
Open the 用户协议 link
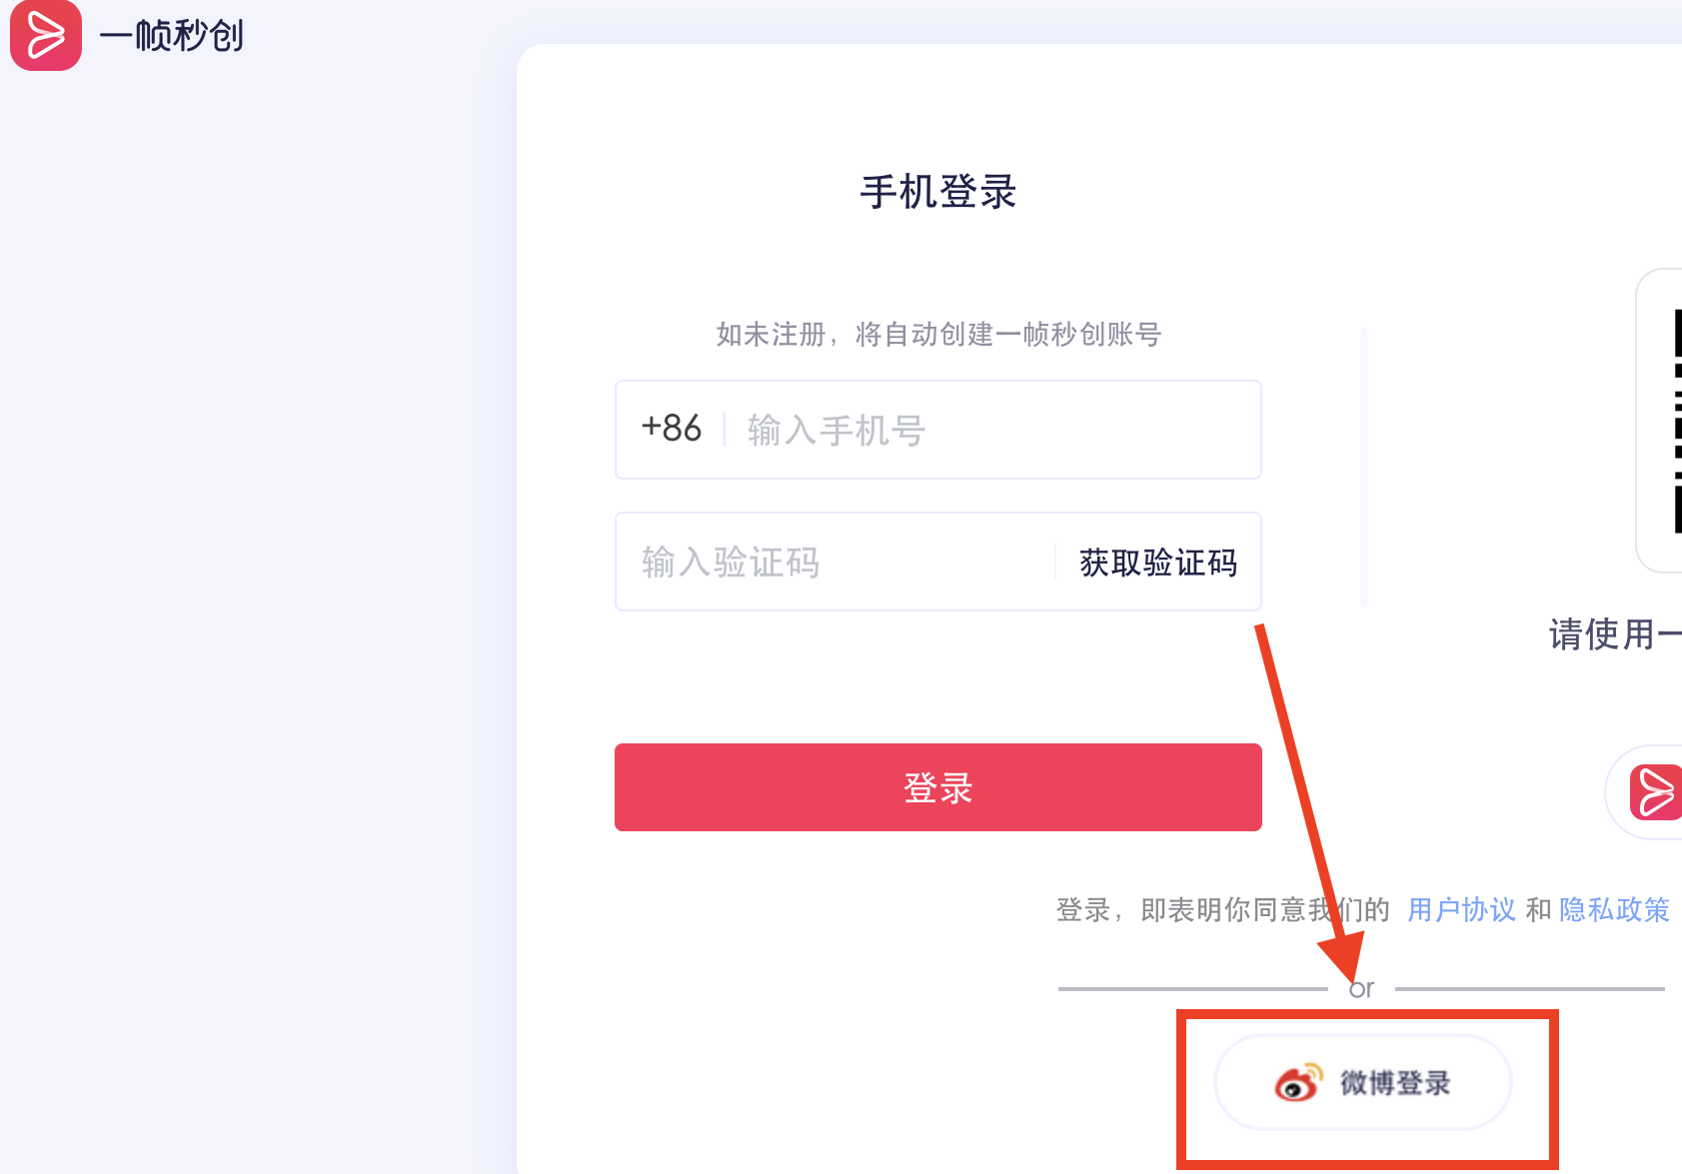pos(1461,909)
